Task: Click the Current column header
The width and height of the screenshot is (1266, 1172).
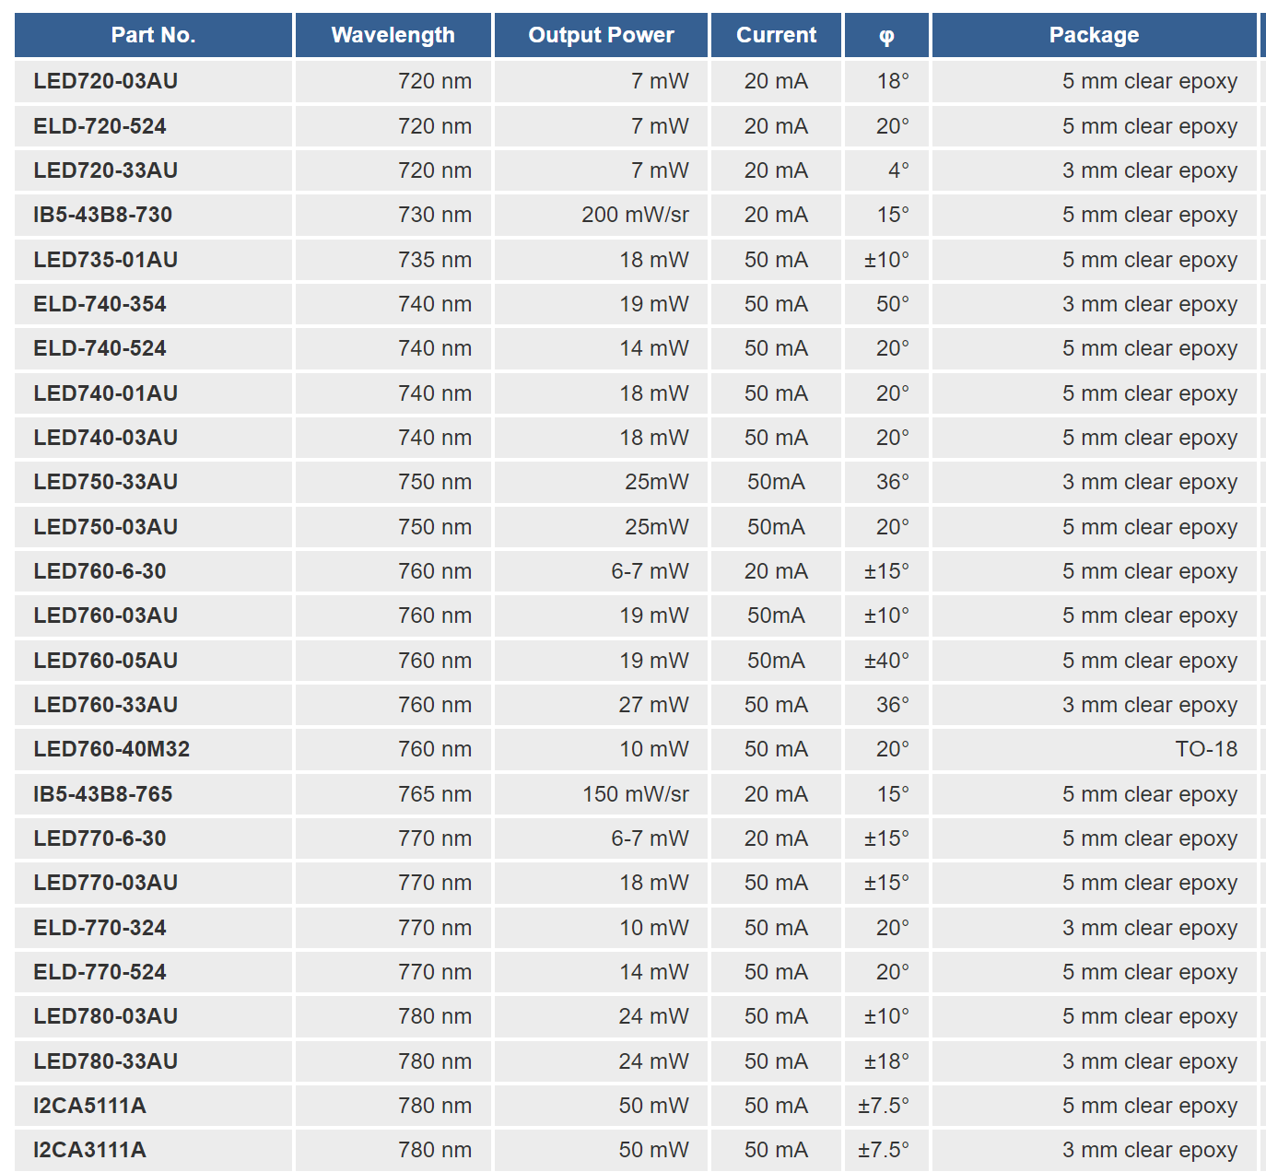Action: (776, 35)
